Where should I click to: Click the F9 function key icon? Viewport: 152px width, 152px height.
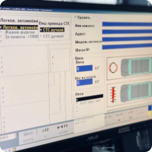point(119,115)
